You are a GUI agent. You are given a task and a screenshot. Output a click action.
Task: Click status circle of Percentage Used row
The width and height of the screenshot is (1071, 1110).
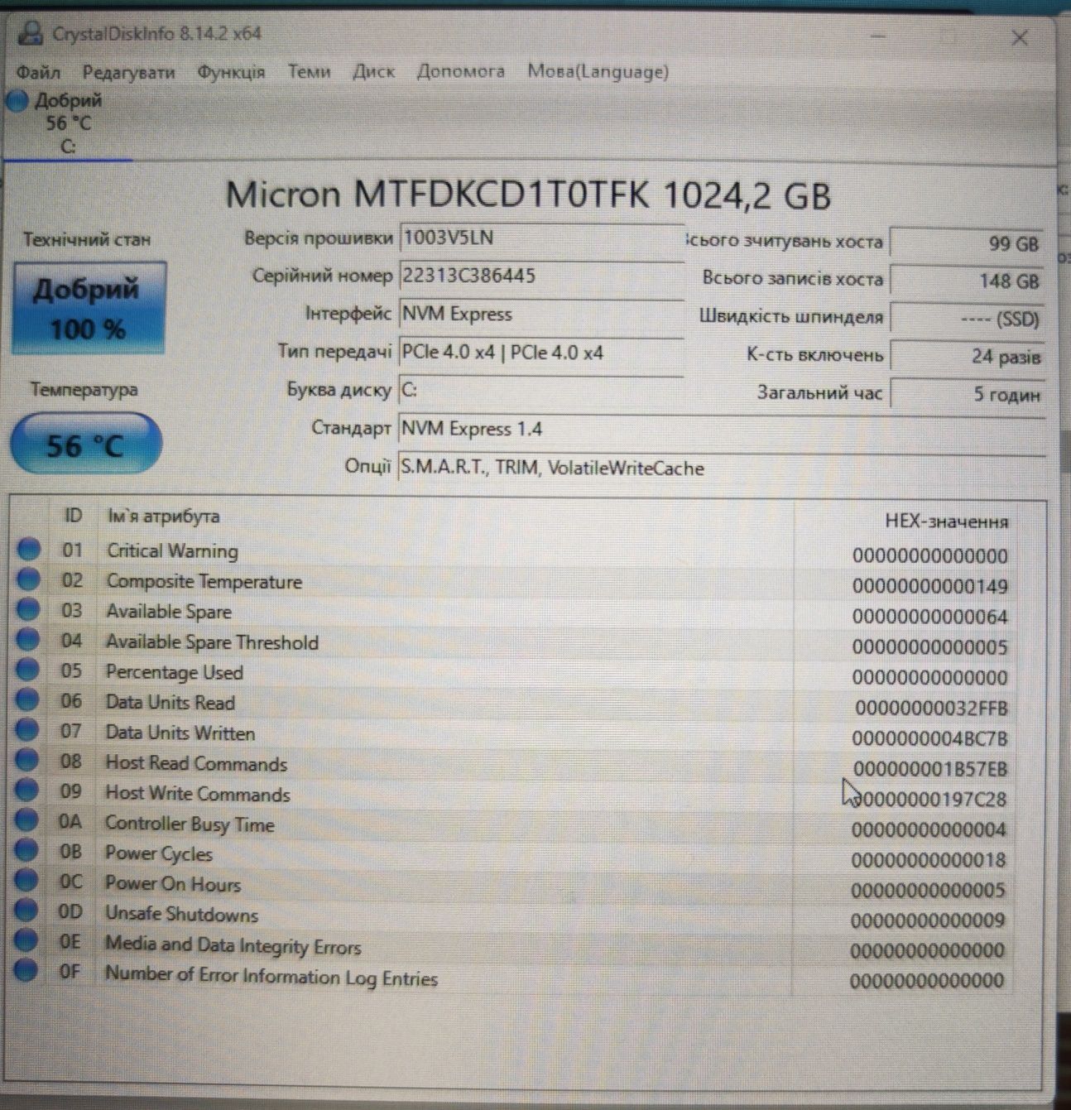pos(28,670)
